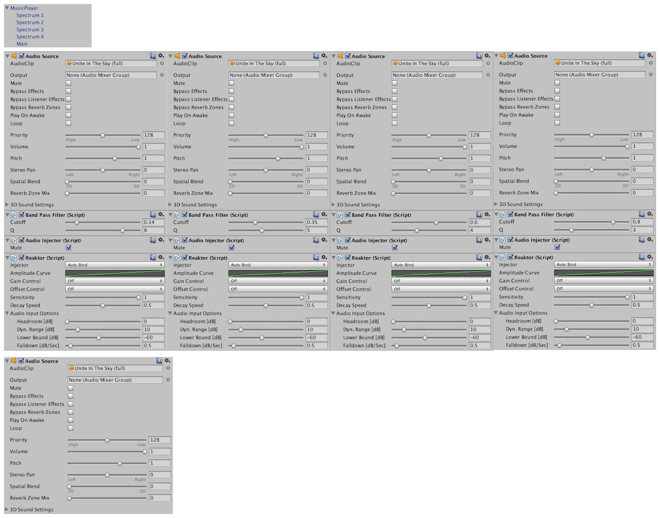Disable Band Pass Filter component with Cutoff 0.8
660x518 pixels.
click(x=510, y=214)
